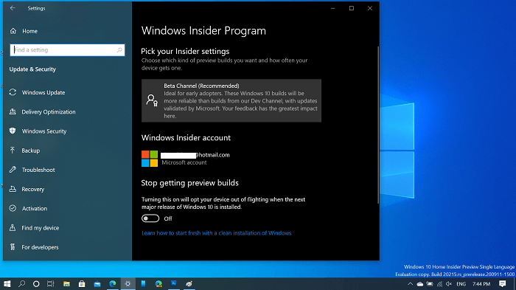The image size is (516, 290).
Task: Open the Action Center notifications icon
Action: (502, 284)
